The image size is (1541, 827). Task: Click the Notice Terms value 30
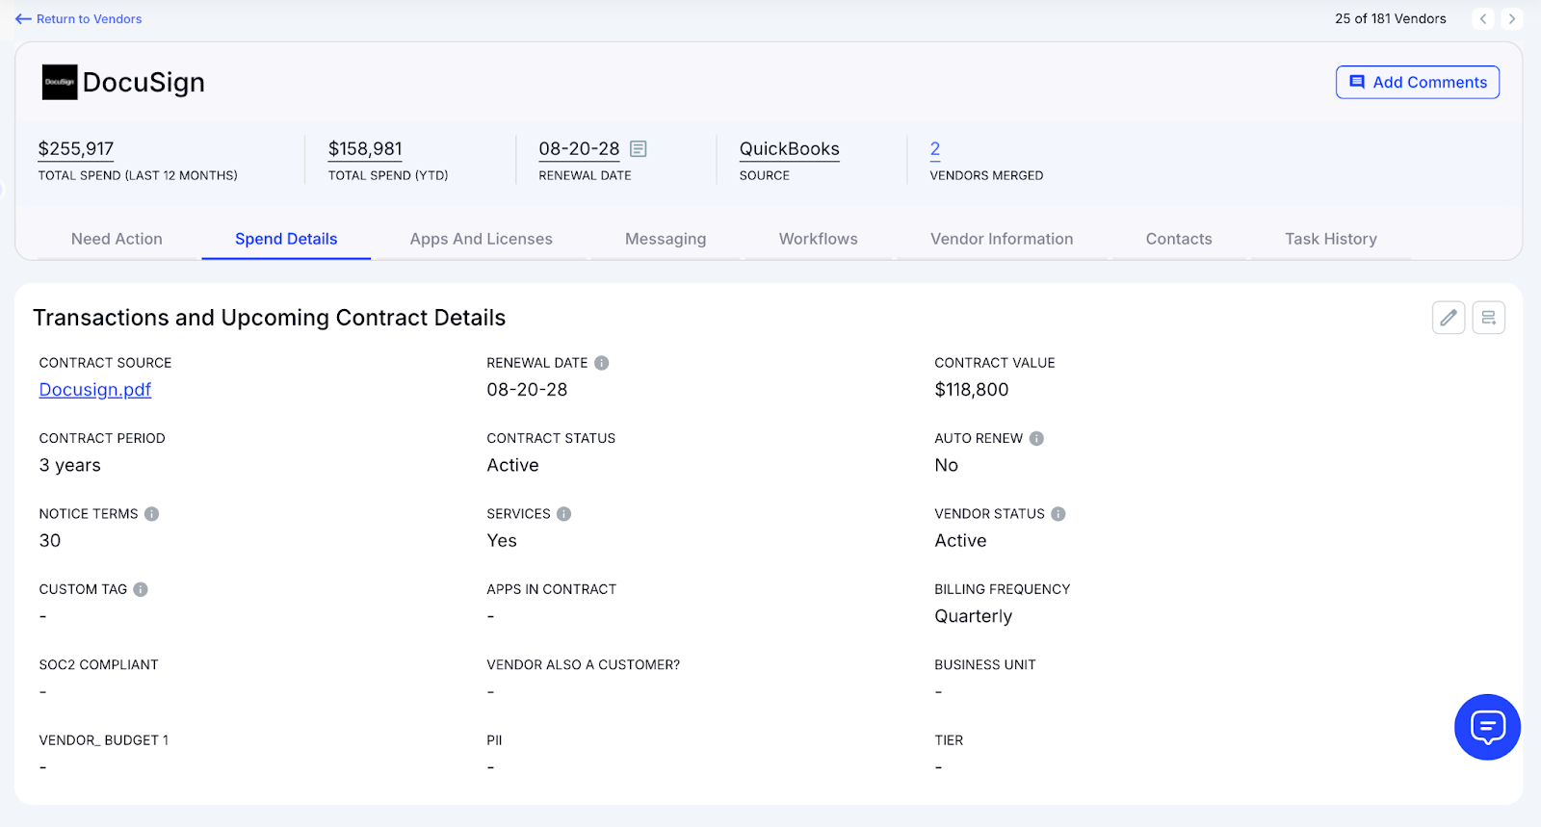point(50,541)
